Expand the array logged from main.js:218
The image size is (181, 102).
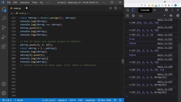pyautogui.click(x=130, y=30)
